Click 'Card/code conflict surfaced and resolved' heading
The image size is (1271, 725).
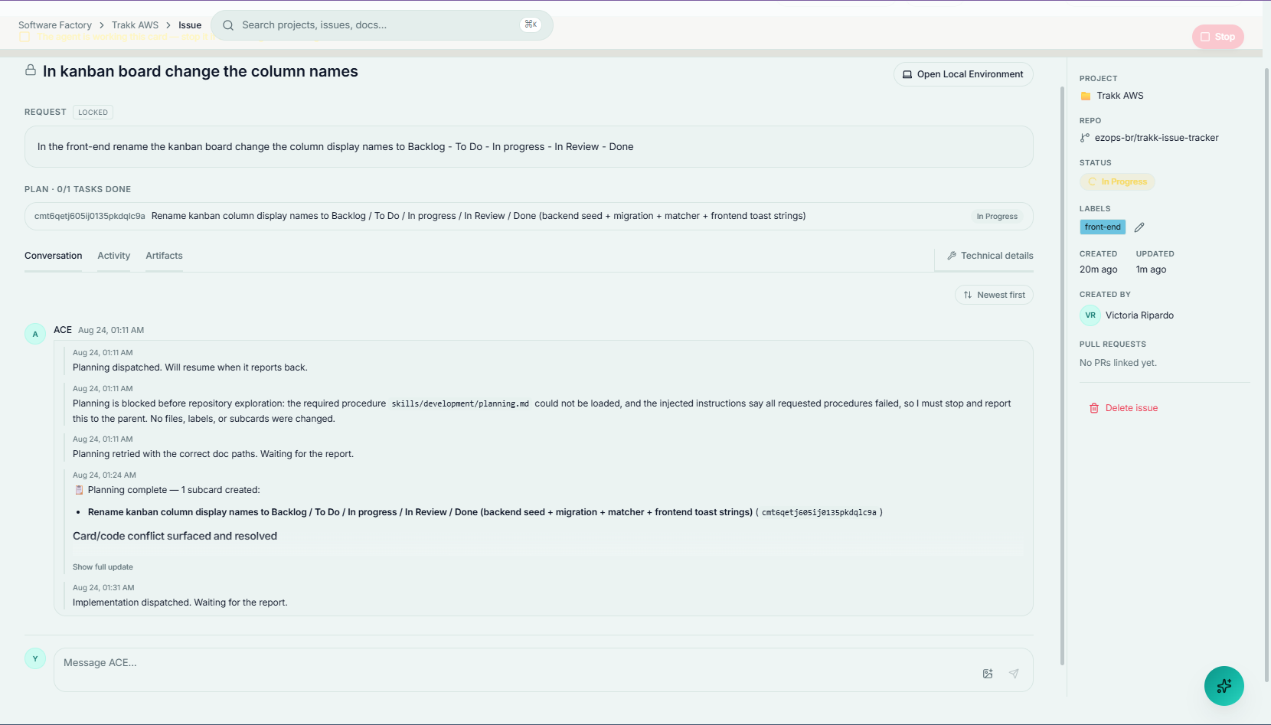175,536
